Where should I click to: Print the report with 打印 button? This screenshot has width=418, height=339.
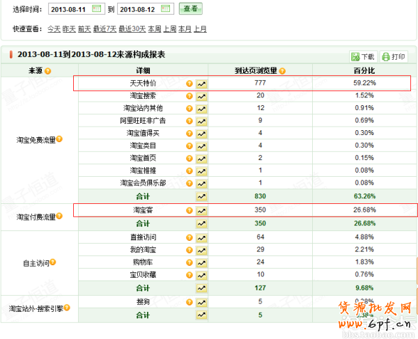point(394,56)
